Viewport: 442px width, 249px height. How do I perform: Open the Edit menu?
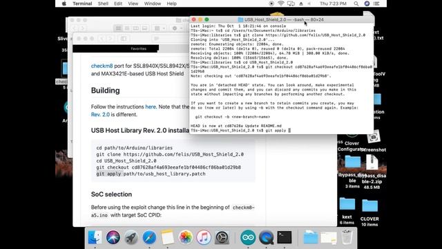pos(118,3)
